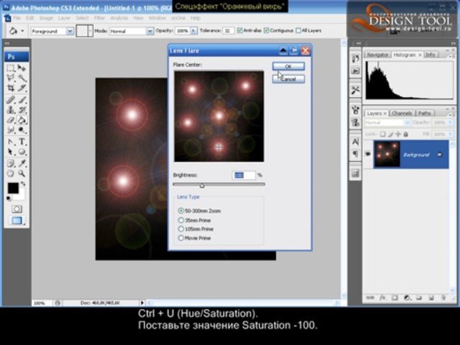
Task: Click the Flare Center preview image
Action: tap(219, 116)
